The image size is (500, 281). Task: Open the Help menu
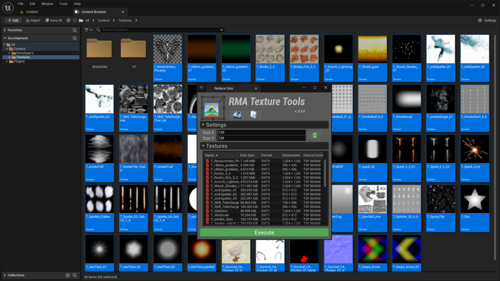tap(78, 4)
